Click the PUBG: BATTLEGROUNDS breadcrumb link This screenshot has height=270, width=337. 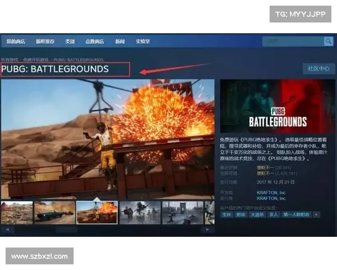pyautogui.click(x=79, y=60)
